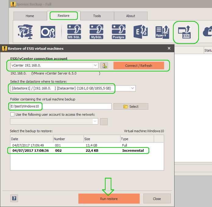
Task: Switch to the Restore tab
Action: click(63, 16)
